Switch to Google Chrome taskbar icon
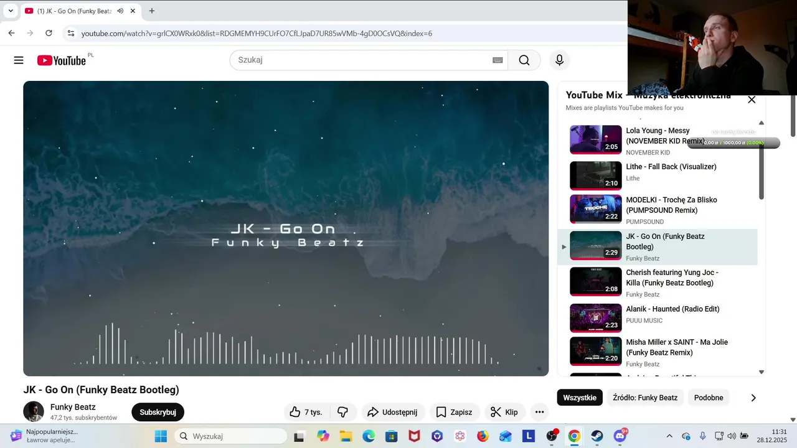The image size is (797, 448). 574,436
